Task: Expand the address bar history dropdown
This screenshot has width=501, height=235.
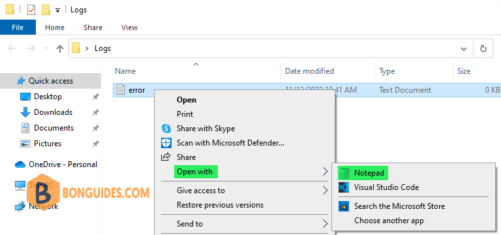Action: pos(464,48)
